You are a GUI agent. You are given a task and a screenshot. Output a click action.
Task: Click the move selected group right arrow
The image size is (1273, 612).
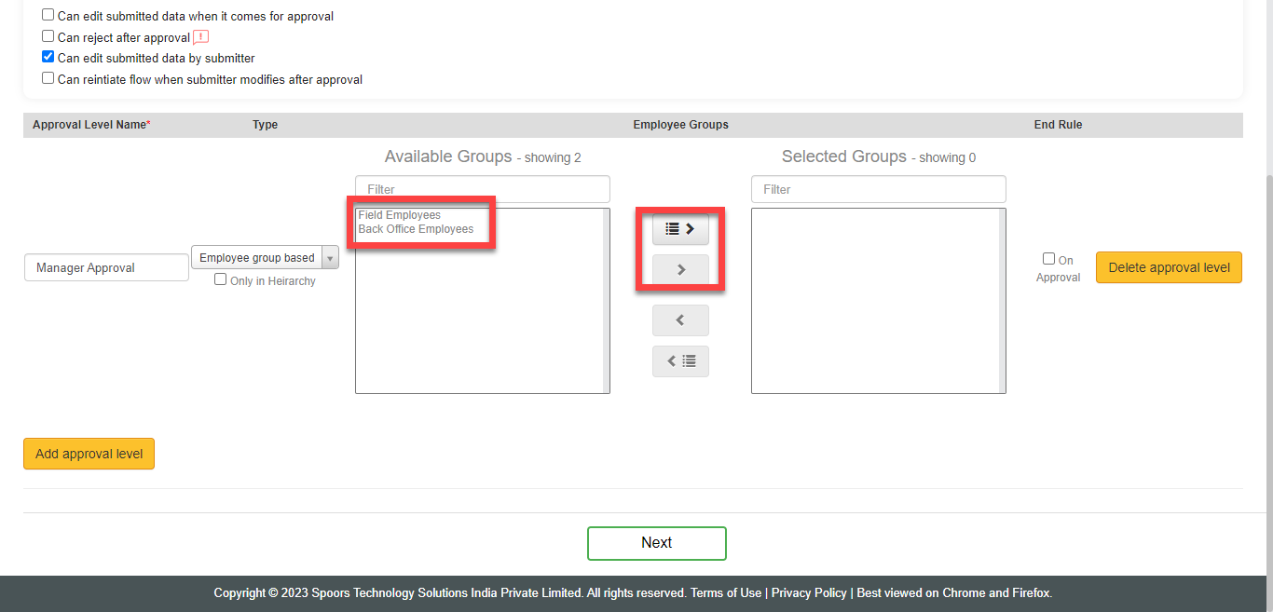680,270
